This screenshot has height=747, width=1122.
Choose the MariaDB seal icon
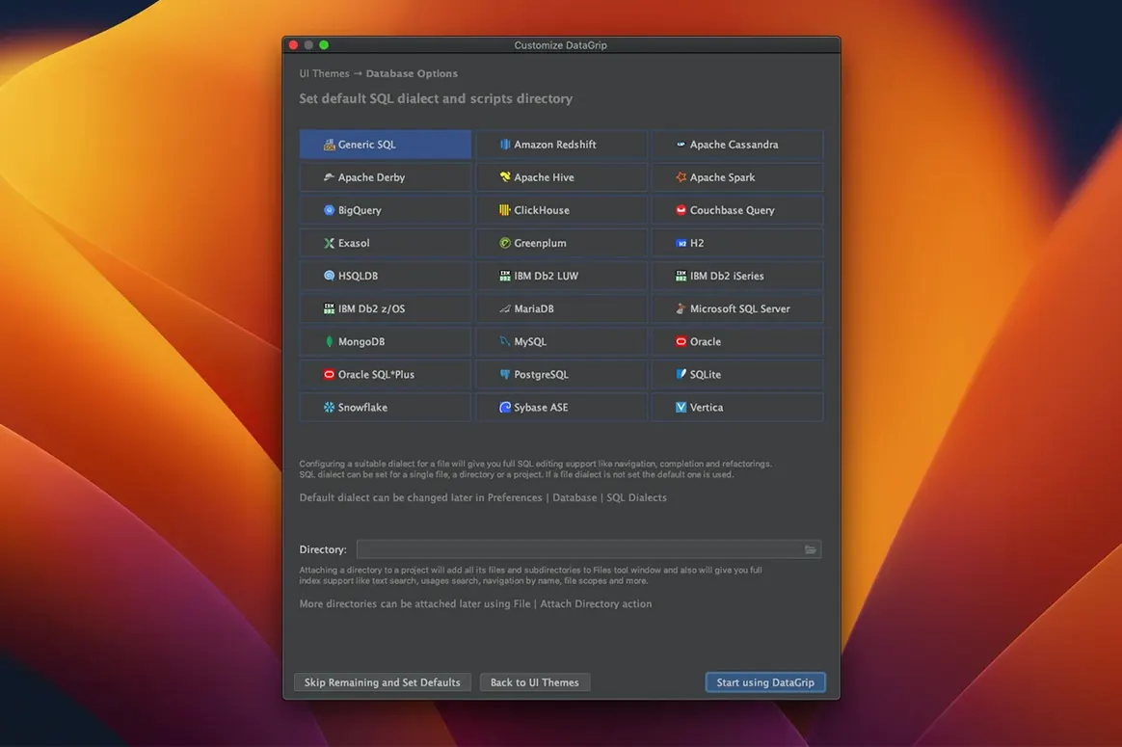click(x=505, y=309)
